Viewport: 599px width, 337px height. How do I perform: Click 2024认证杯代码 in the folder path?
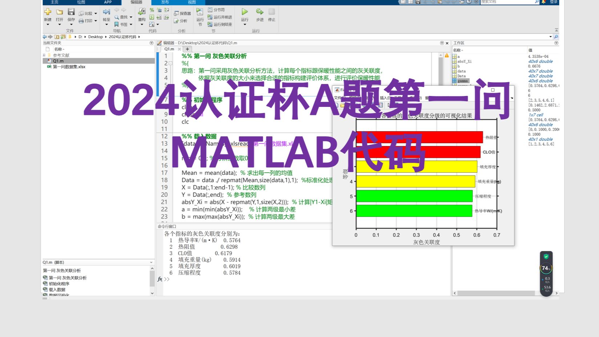[122, 37]
